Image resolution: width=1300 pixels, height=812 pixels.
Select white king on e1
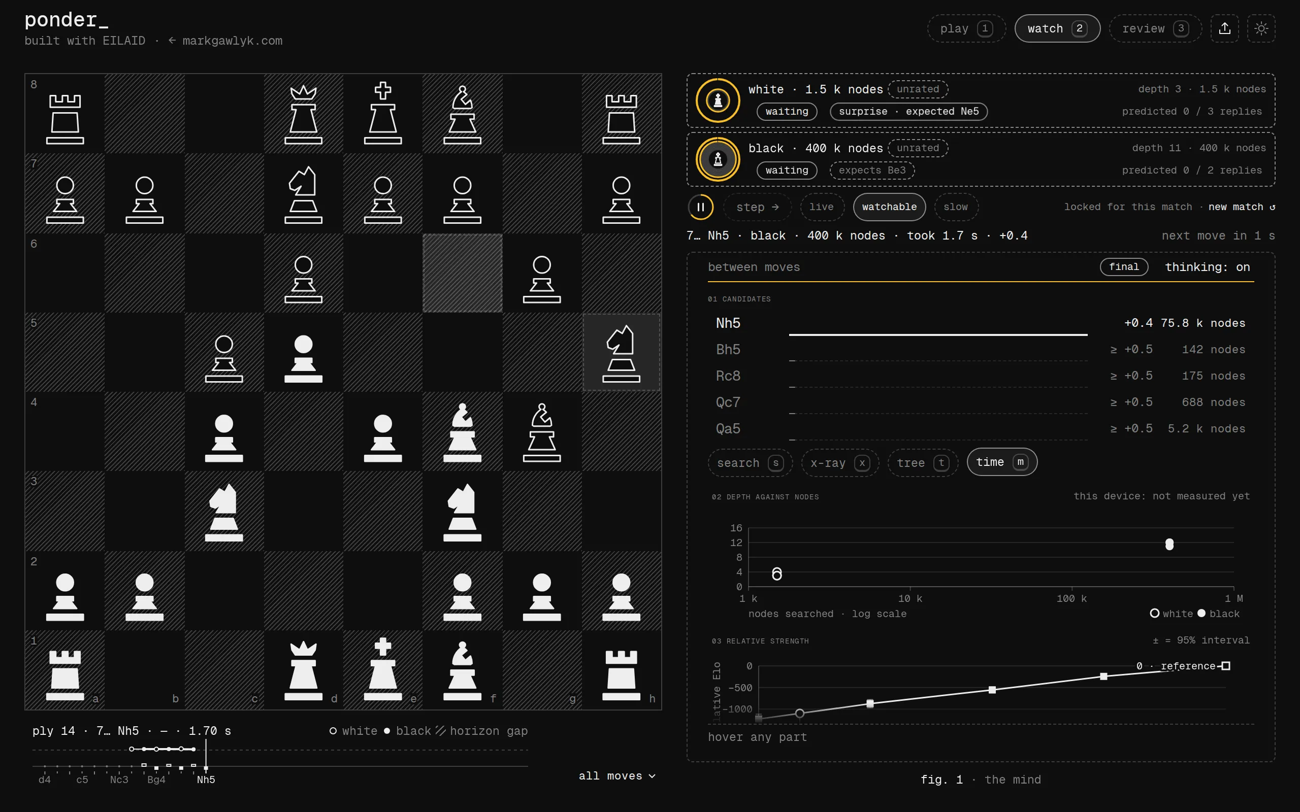click(383, 670)
